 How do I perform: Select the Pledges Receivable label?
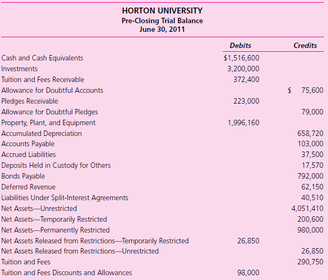[x=30, y=101]
